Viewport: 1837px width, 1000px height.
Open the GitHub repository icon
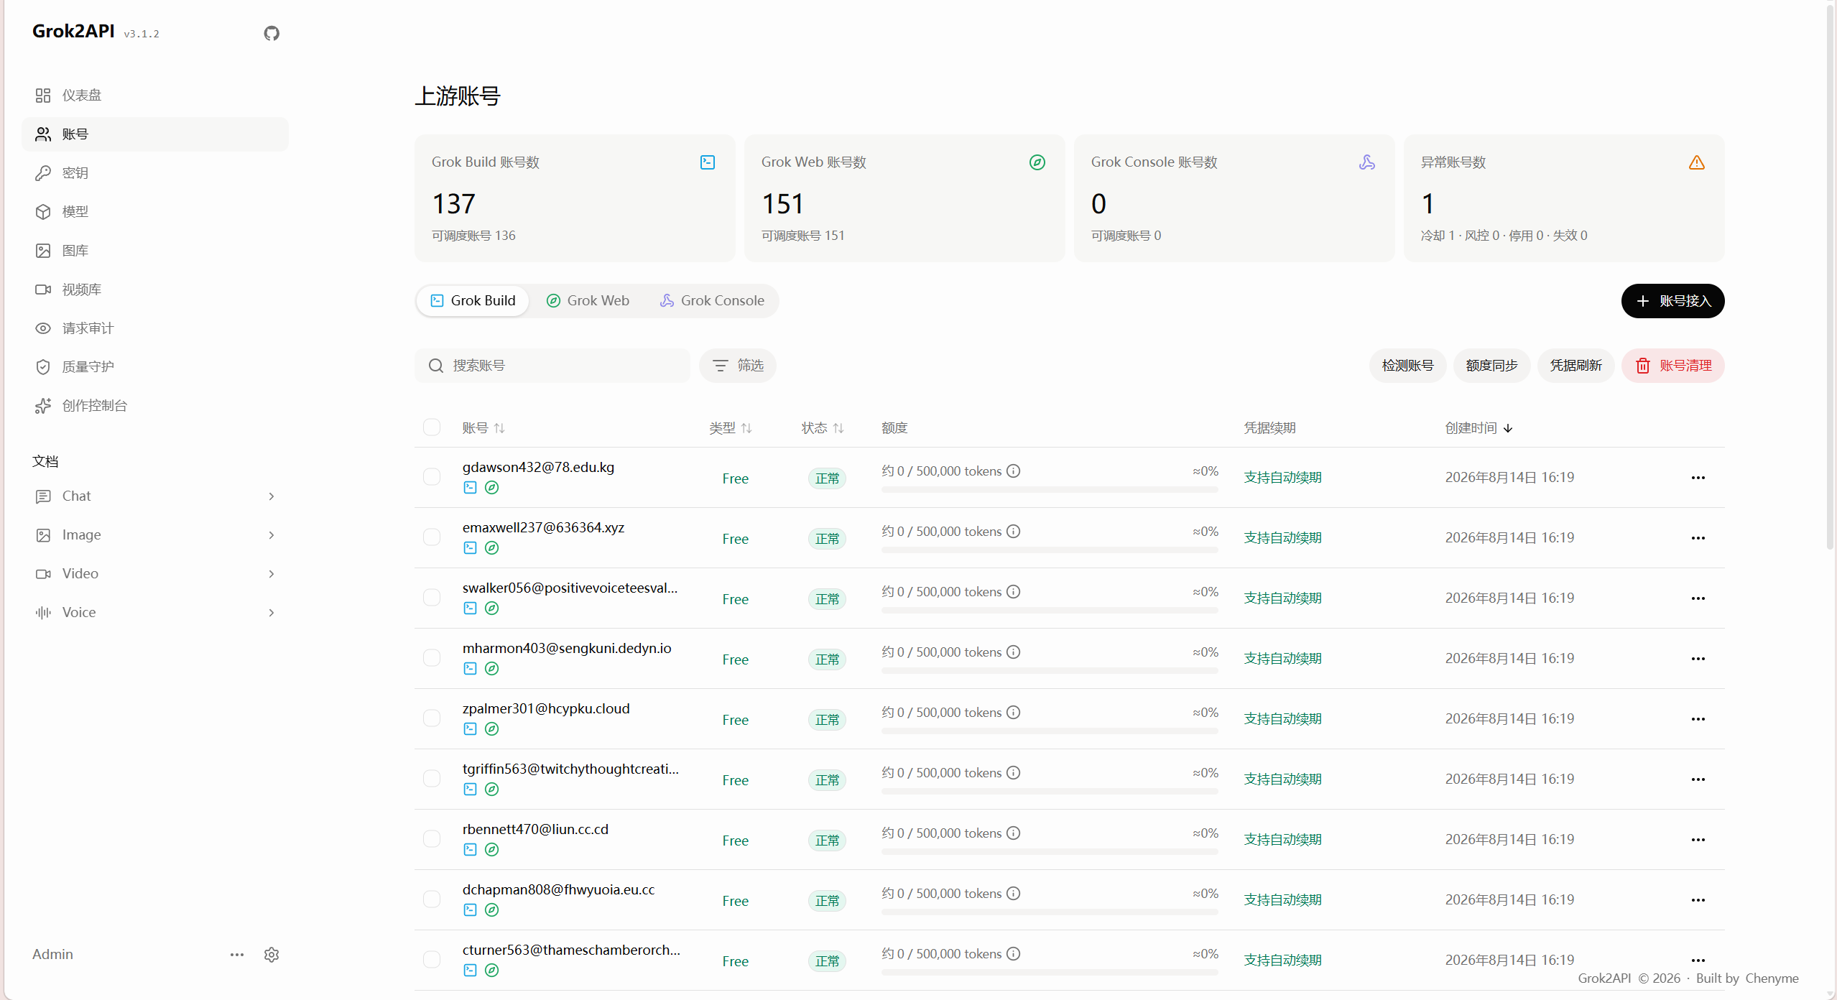[272, 33]
